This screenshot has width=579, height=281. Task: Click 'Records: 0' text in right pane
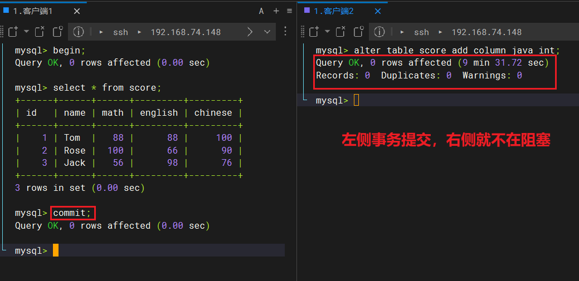click(343, 75)
